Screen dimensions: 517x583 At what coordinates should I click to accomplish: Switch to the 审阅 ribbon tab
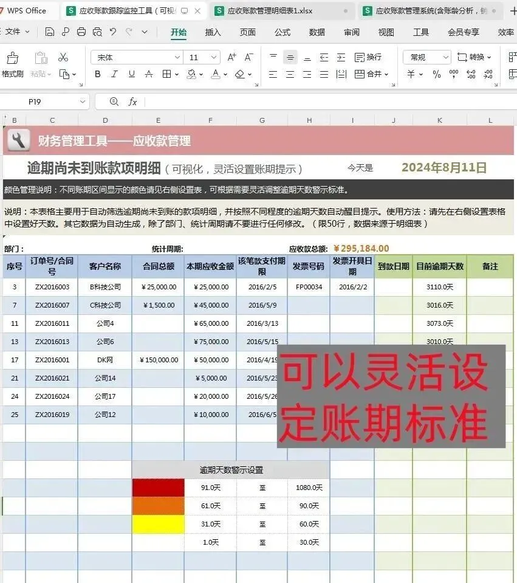pos(352,32)
